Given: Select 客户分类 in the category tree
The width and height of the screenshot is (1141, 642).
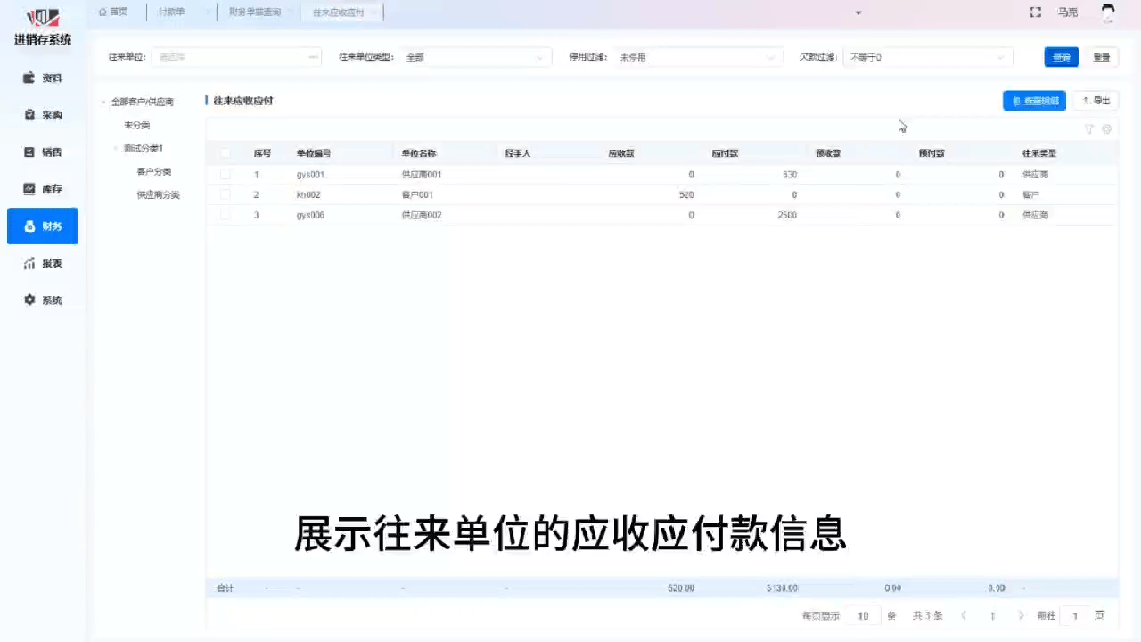Looking at the screenshot, I should pos(153,171).
